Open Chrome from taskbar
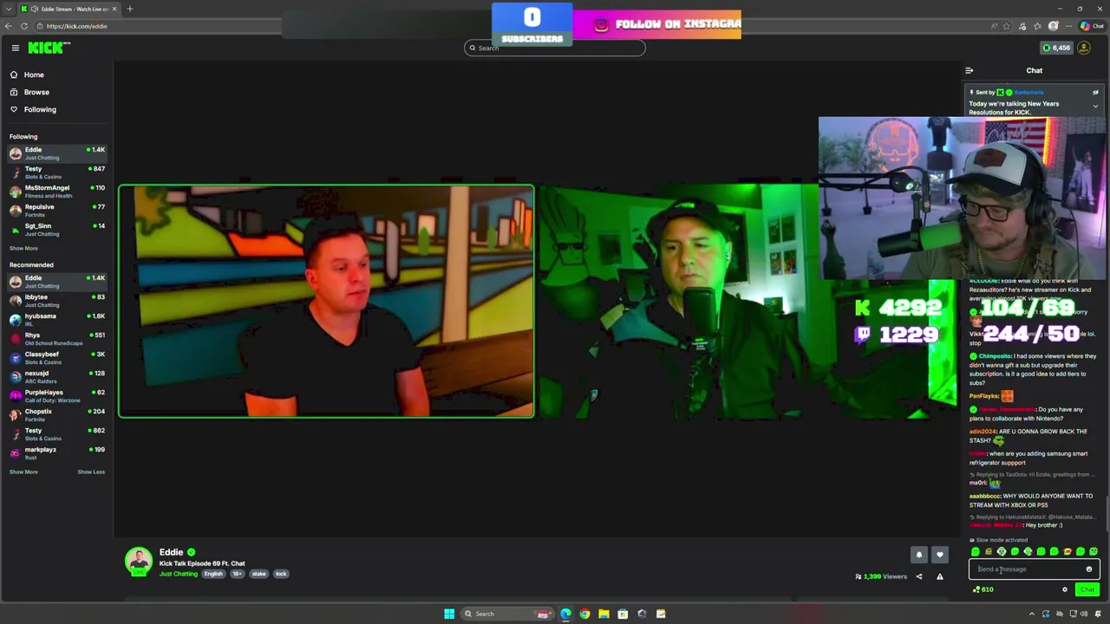 point(584,614)
